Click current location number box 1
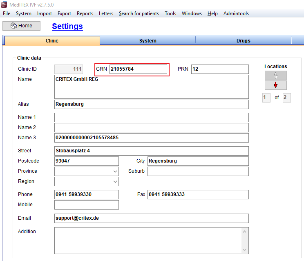Viewport: 304px width, 261px height. pyautogui.click(x=266, y=98)
